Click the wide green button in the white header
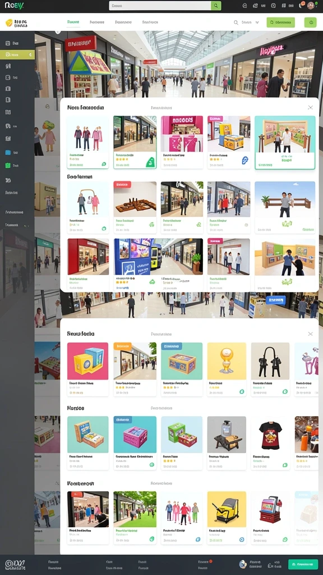The height and width of the screenshot is (575, 323). pos(280,22)
